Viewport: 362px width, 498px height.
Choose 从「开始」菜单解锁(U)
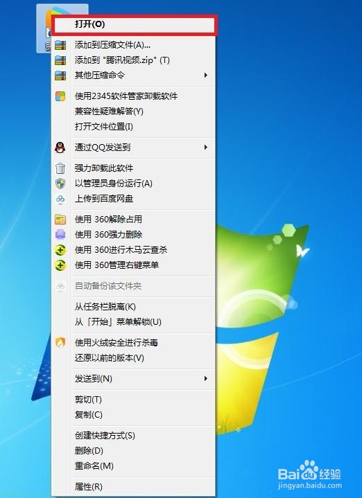(x=135, y=322)
